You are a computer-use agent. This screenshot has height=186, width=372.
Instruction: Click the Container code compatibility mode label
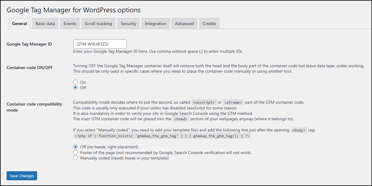point(34,107)
